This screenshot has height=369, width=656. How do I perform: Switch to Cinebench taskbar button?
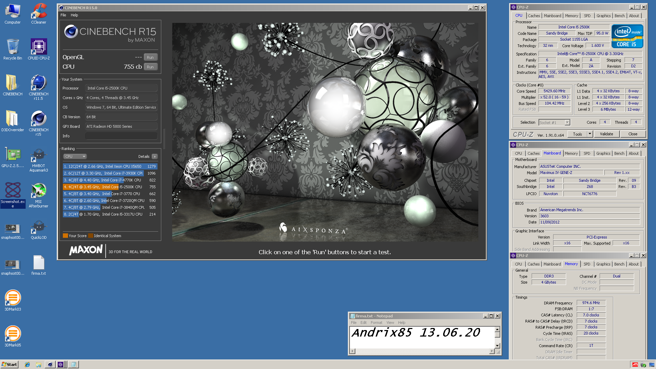[50, 365]
